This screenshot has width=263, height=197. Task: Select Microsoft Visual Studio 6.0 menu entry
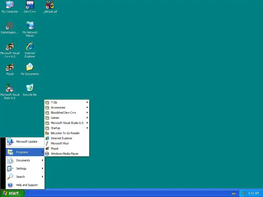(x=67, y=123)
